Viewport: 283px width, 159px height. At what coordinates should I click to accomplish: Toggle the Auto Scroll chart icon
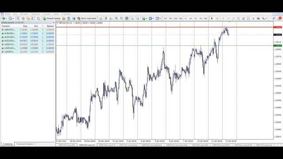click(133, 19)
